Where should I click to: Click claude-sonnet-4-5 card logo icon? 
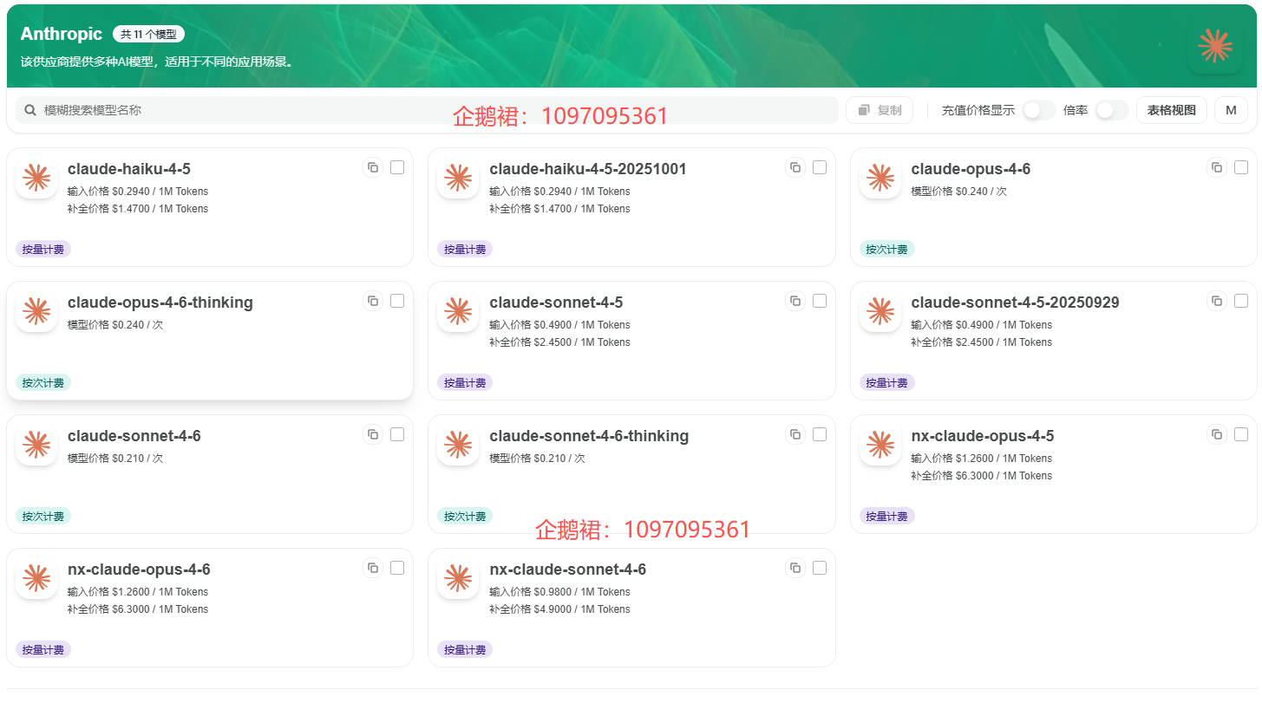(x=458, y=311)
